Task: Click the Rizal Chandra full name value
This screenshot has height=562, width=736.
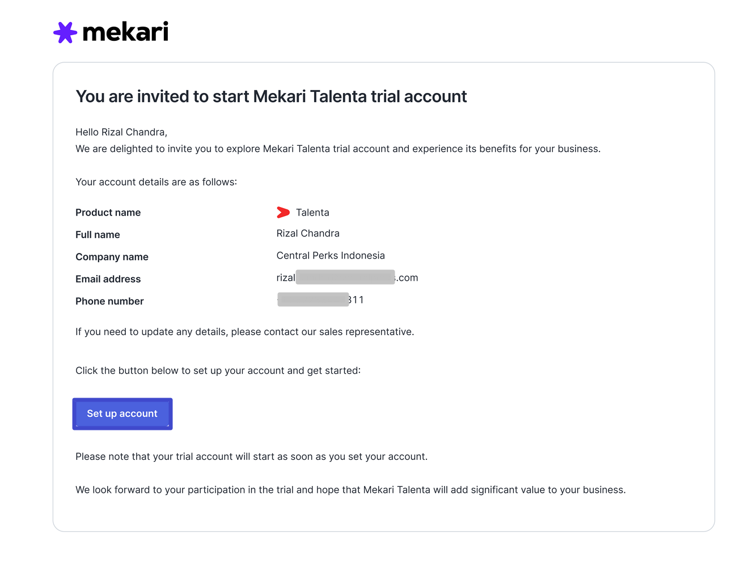Action: 308,234
